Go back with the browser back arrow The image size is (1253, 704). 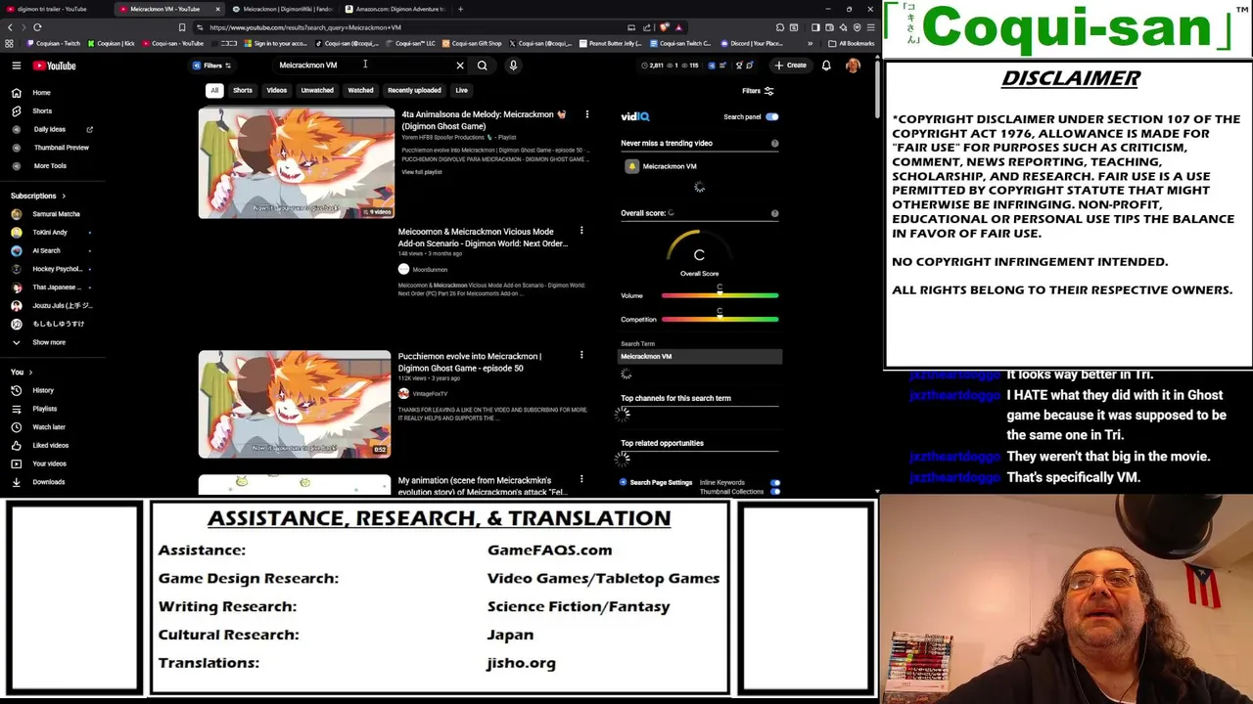pyautogui.click(x=10, y=27)
